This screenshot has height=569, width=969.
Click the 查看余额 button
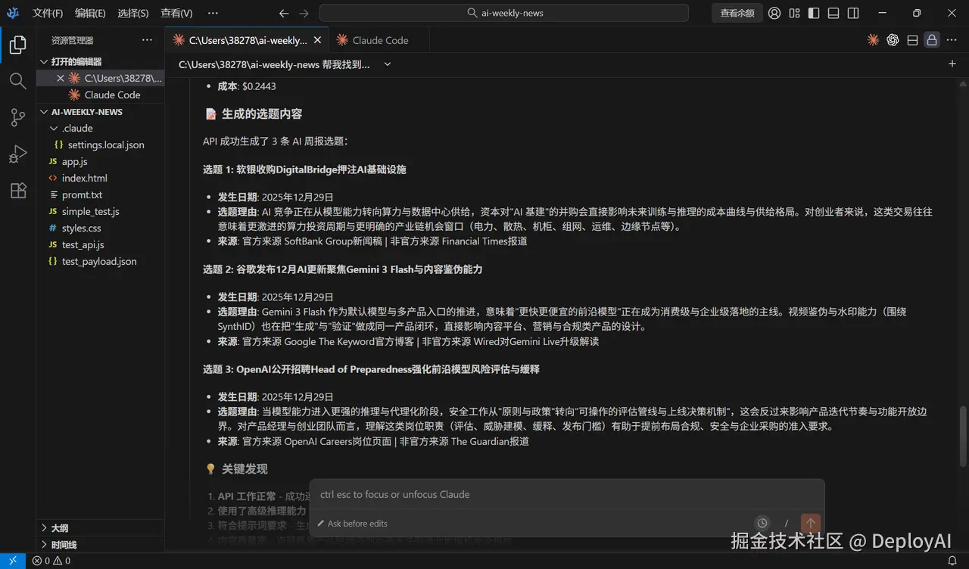click(x=737, y=13)
